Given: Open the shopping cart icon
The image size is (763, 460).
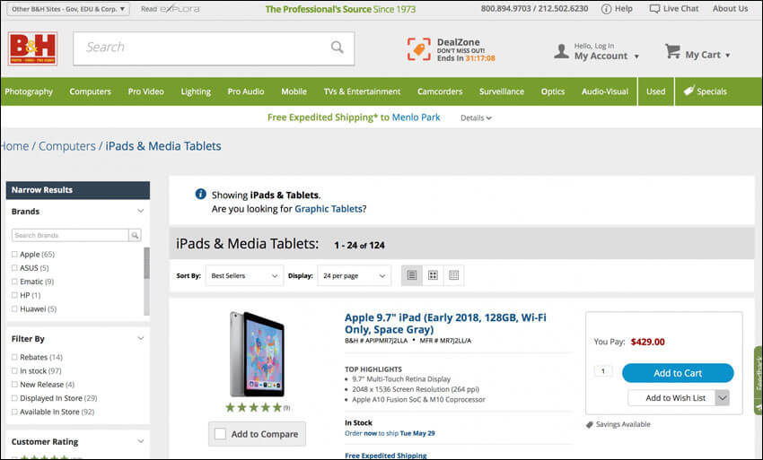Looking at the screenshot, I should [x=673, y=51].
